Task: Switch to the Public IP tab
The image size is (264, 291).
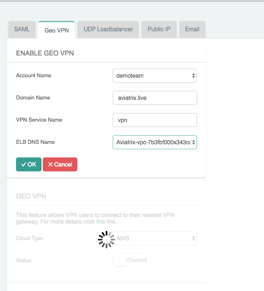Action: 159,30
